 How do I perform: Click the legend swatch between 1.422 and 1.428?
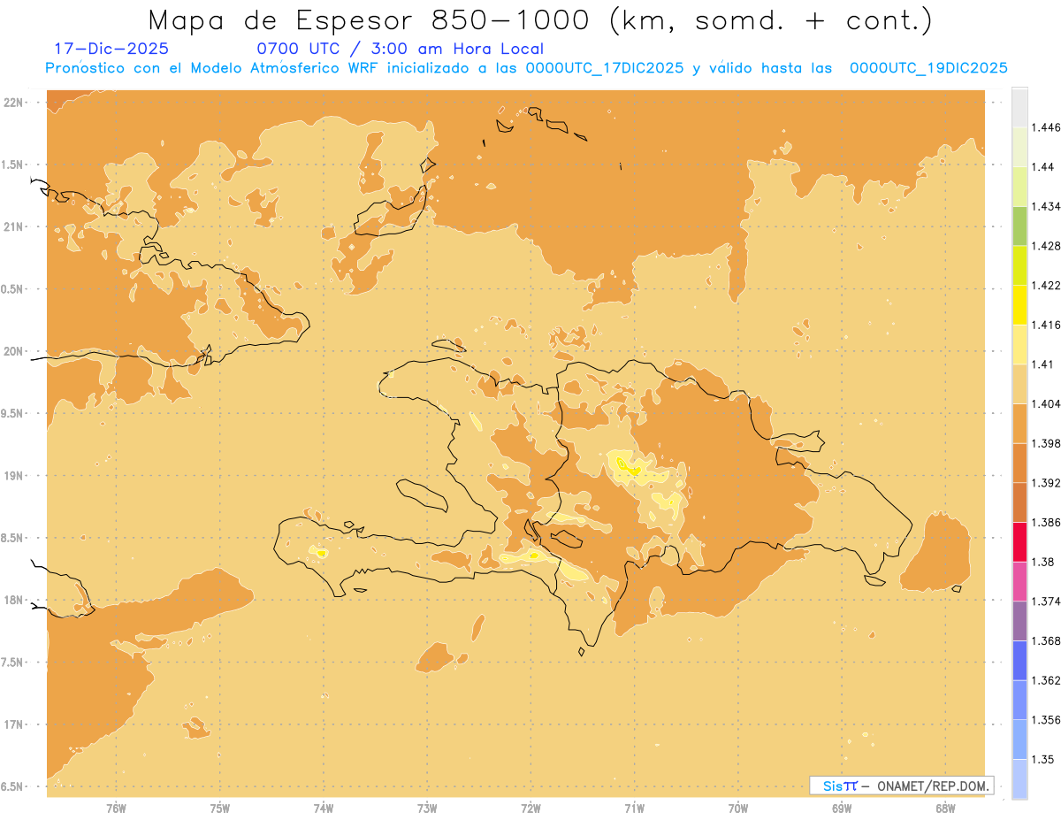[1019, 265]
